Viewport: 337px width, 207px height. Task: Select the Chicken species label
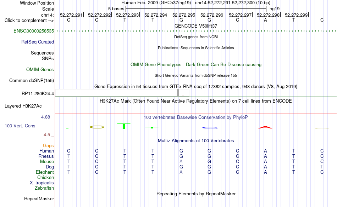click(45, 177)
